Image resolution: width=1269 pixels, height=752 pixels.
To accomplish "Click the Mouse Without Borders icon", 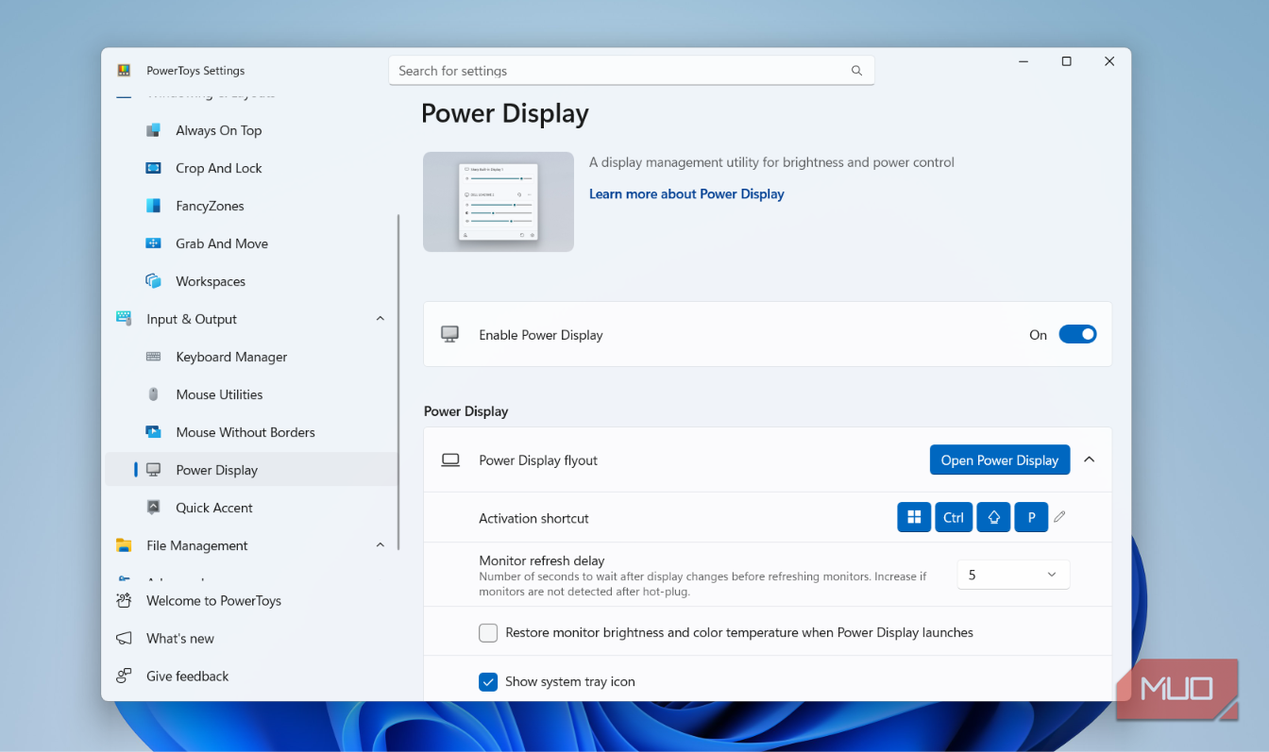I will coord(153,432).
